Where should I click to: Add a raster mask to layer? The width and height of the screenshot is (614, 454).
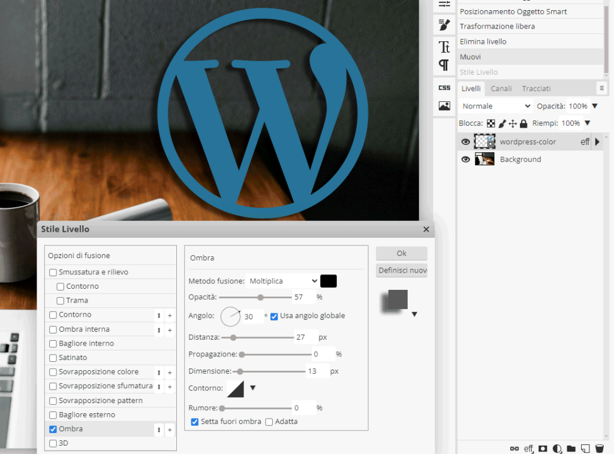coord(543,448)
